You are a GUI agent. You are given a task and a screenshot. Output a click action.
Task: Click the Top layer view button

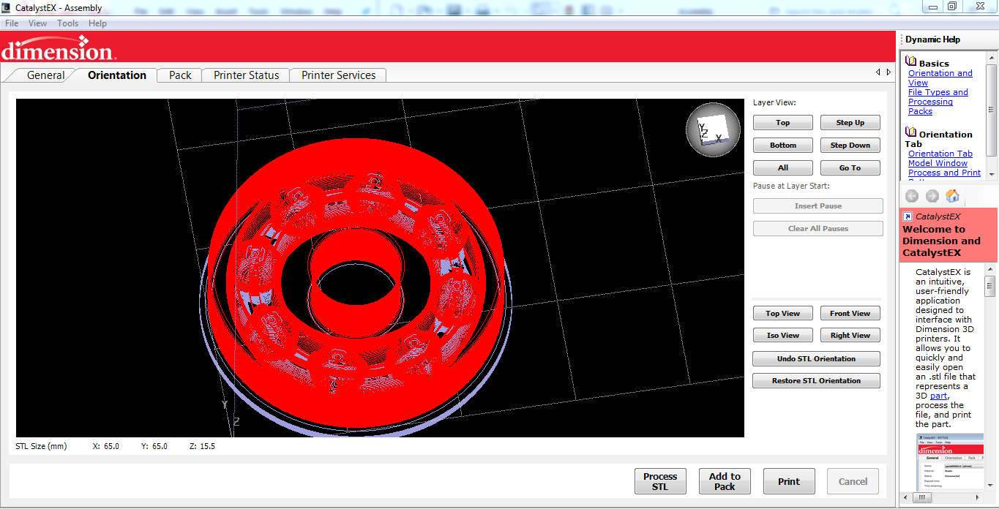(783, 123)
